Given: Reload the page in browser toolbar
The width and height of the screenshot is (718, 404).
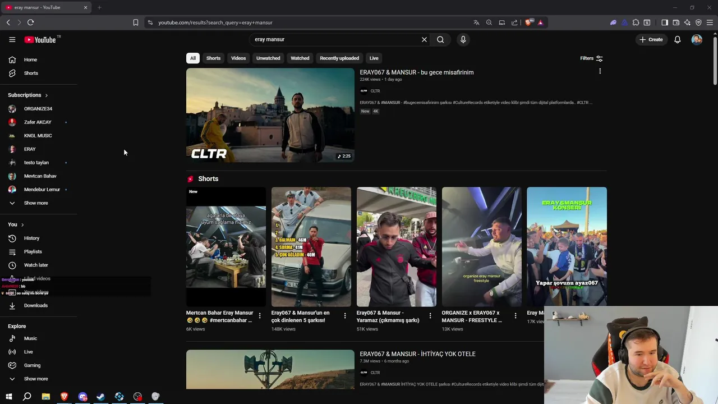Looking at the screenshot, I should coord(30,22).
